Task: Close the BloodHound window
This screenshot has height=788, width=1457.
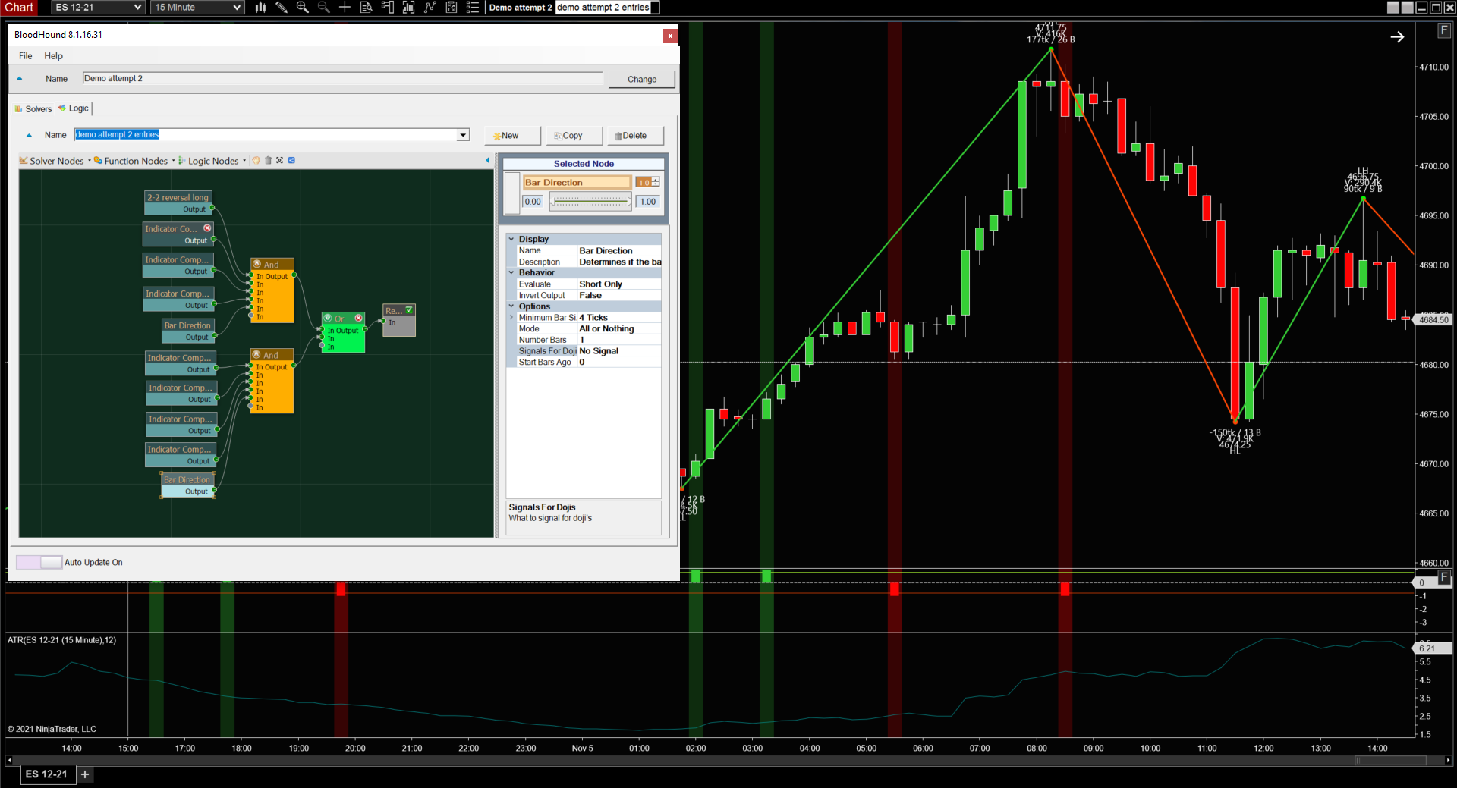Action: 670,36
